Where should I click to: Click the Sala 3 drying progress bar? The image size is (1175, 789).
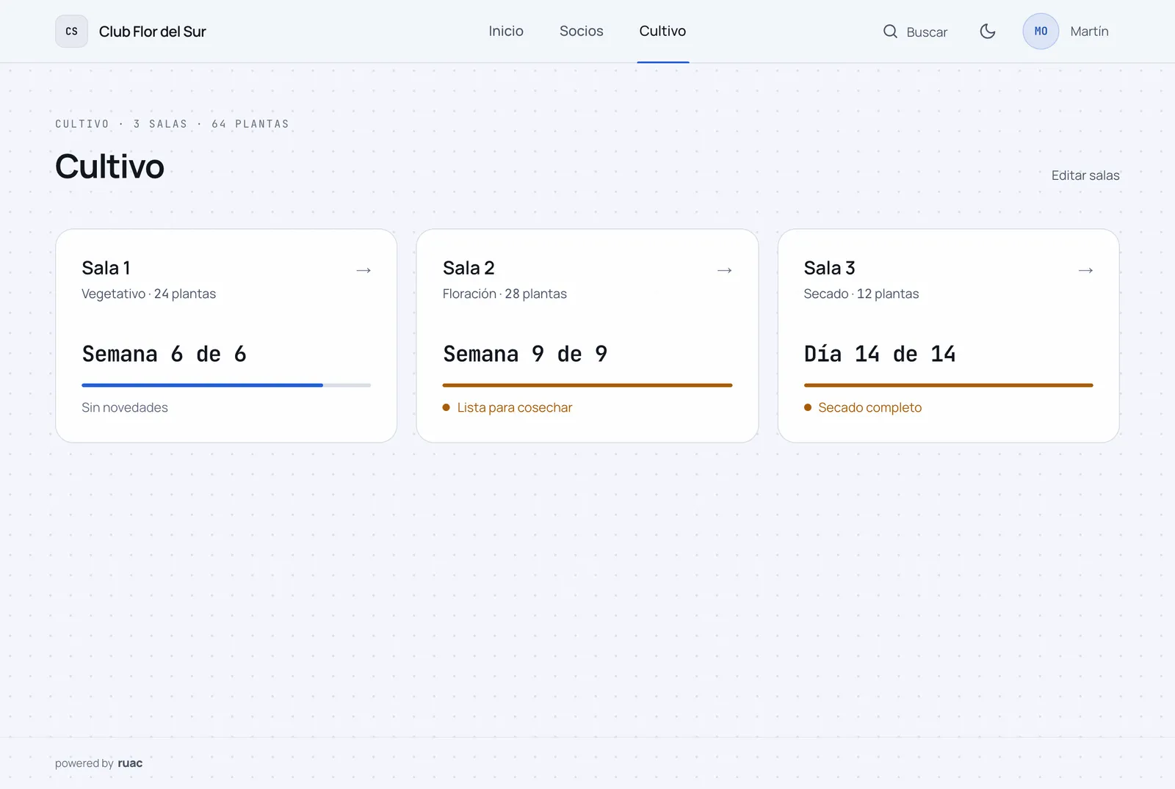948,385
